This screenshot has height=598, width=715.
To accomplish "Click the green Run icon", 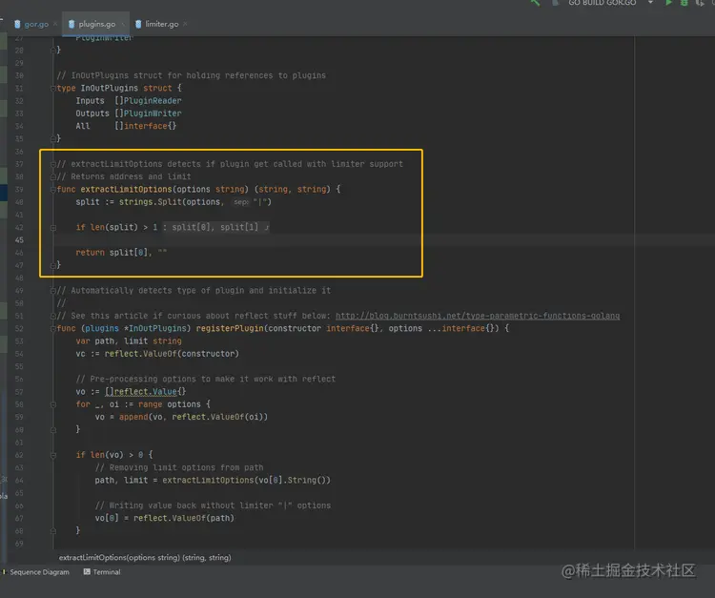I will click(668, 3).
